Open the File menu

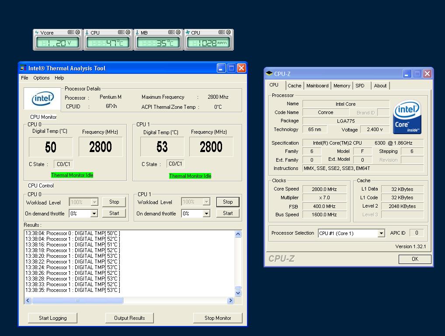click(x=24, y=78)
